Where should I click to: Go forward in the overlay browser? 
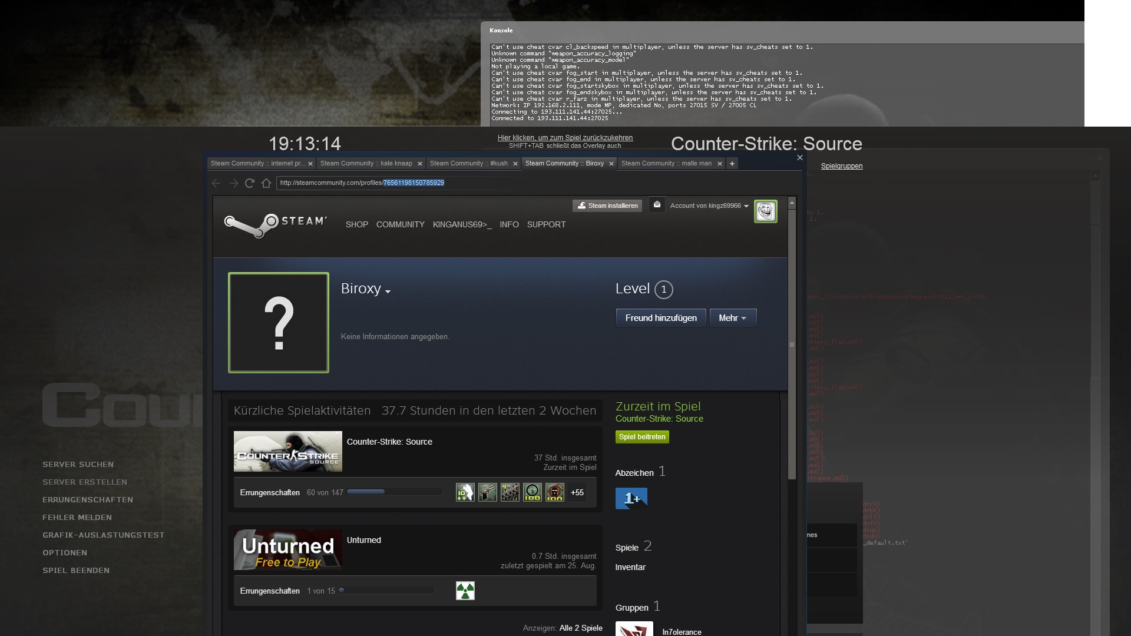coord(234,183)
